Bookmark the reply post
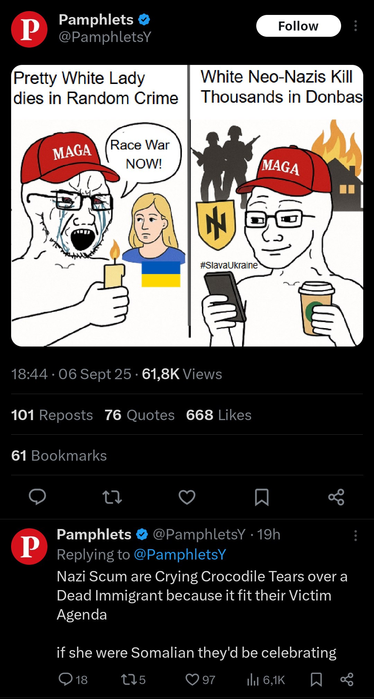The width and height of the screenshot is (374, 699). tap(316, 679)
